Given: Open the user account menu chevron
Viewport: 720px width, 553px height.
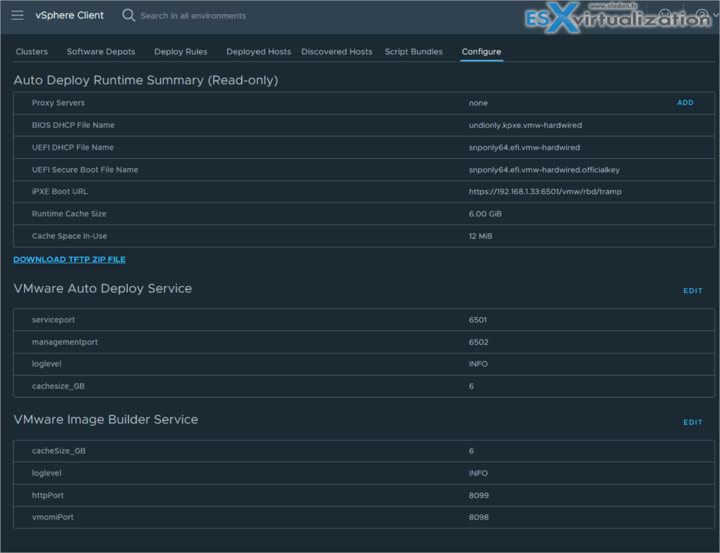Looking at the screenshot, I should coord(716,15).
